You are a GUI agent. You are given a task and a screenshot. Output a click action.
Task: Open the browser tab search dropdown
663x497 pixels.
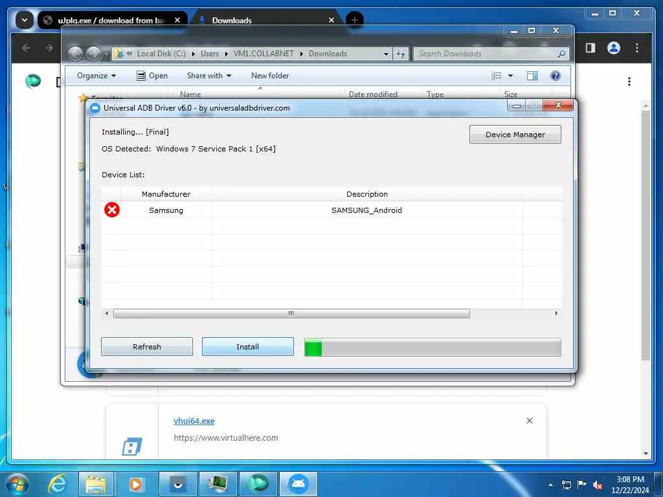pyautogui.click(x=25, y=20)
